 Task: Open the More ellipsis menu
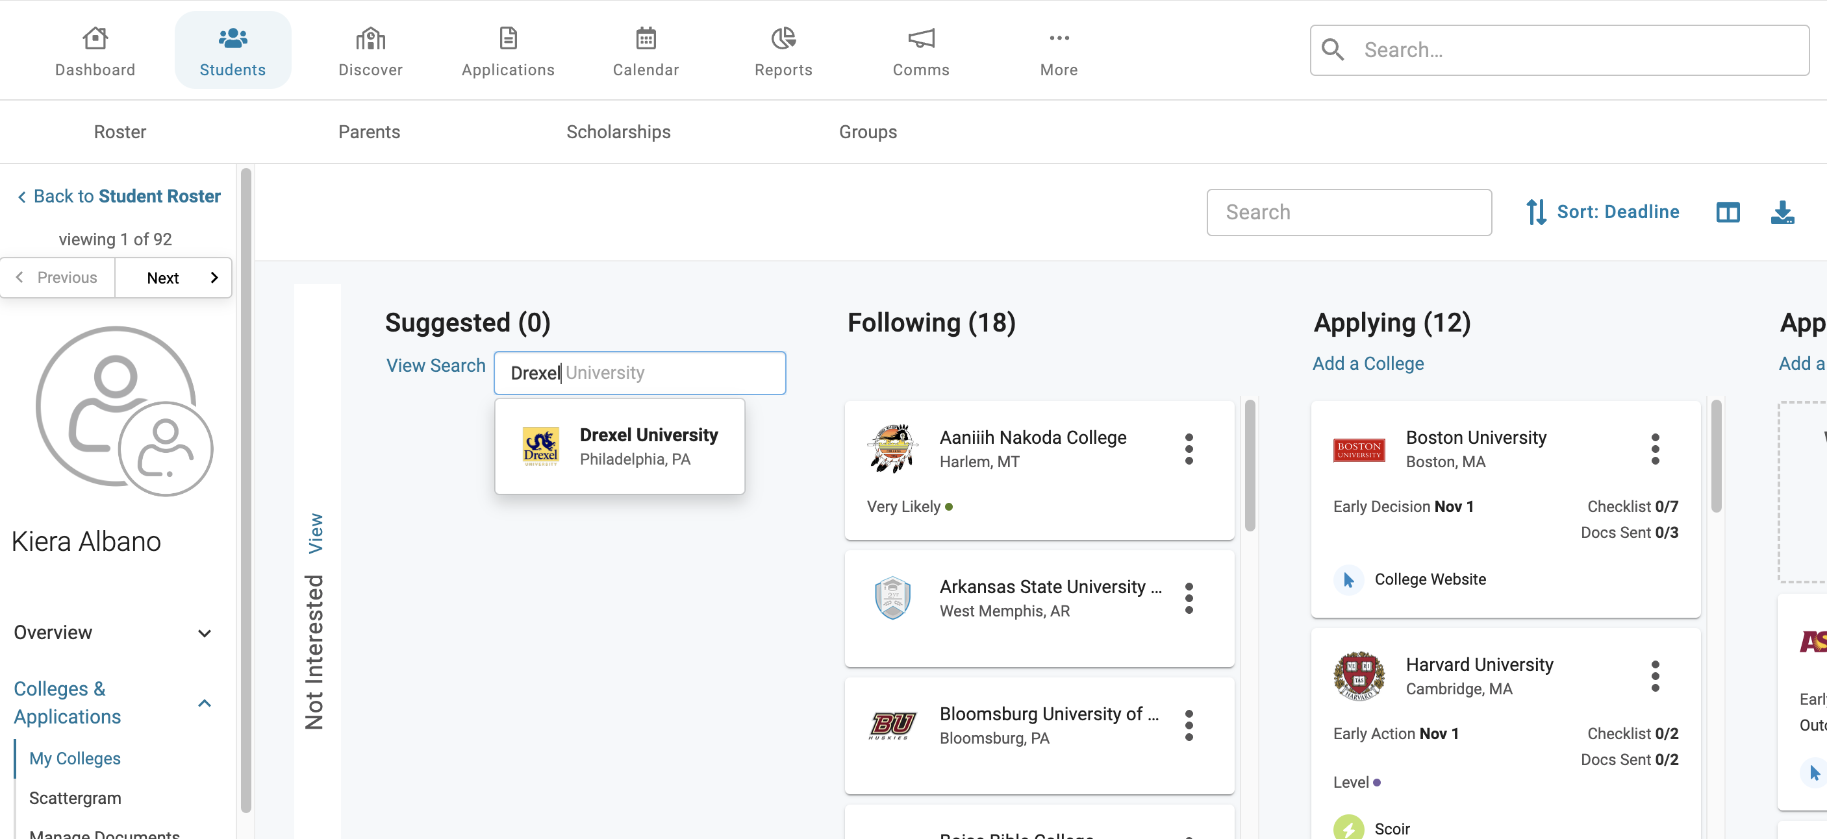1059,38
